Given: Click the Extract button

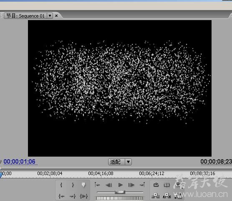Looking at the screenshot, I should coord(166,196).
